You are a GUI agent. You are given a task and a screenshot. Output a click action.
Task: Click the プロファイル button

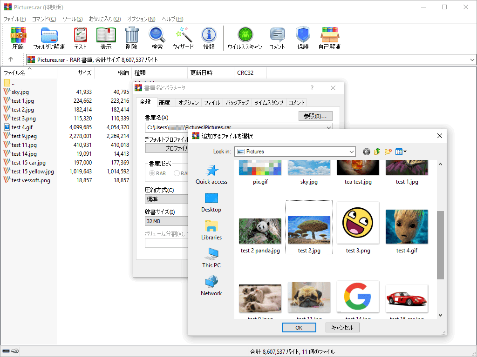click(167, 148)
